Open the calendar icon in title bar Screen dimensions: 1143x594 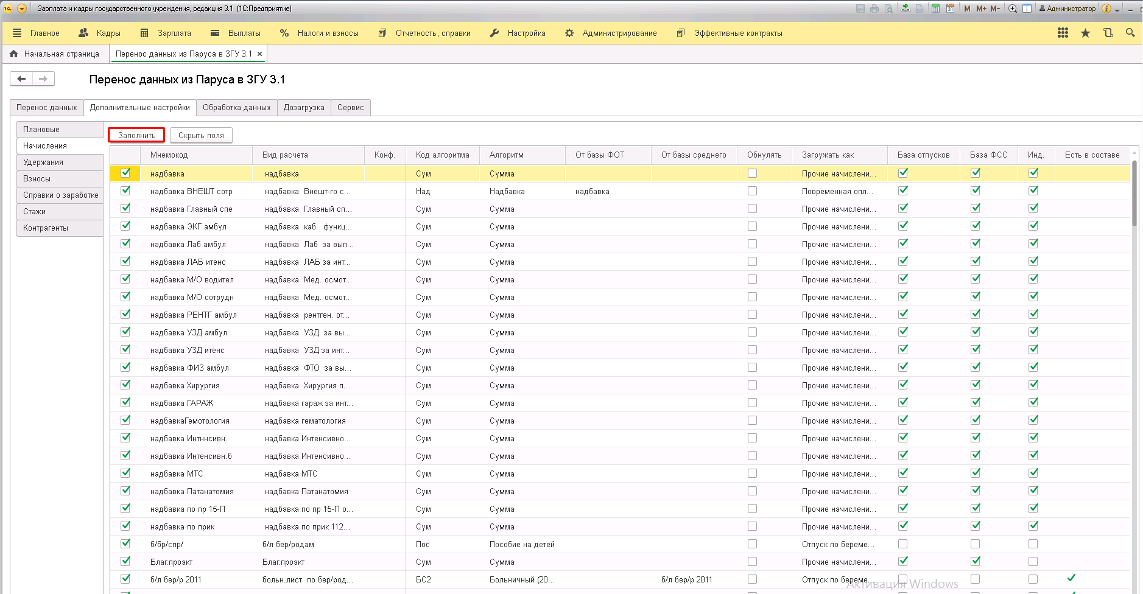click(950, 9)
